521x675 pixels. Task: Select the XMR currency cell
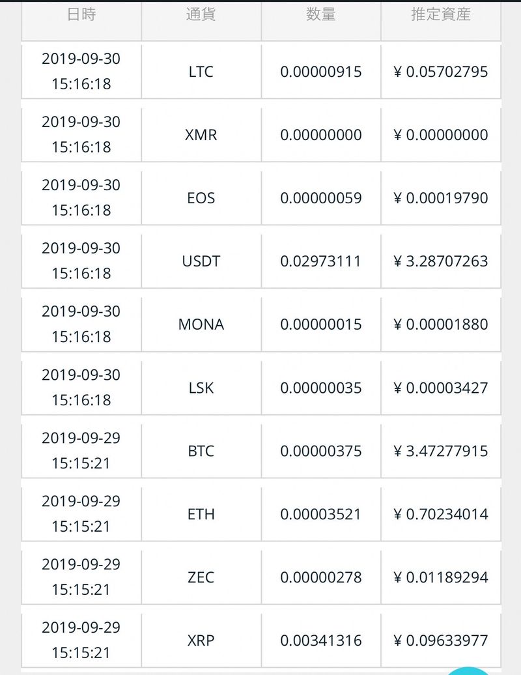[201, 135]
